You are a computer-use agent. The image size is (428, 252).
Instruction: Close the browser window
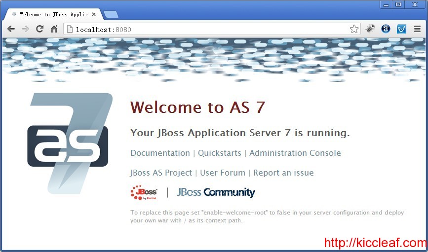click(x=415, y=4)
